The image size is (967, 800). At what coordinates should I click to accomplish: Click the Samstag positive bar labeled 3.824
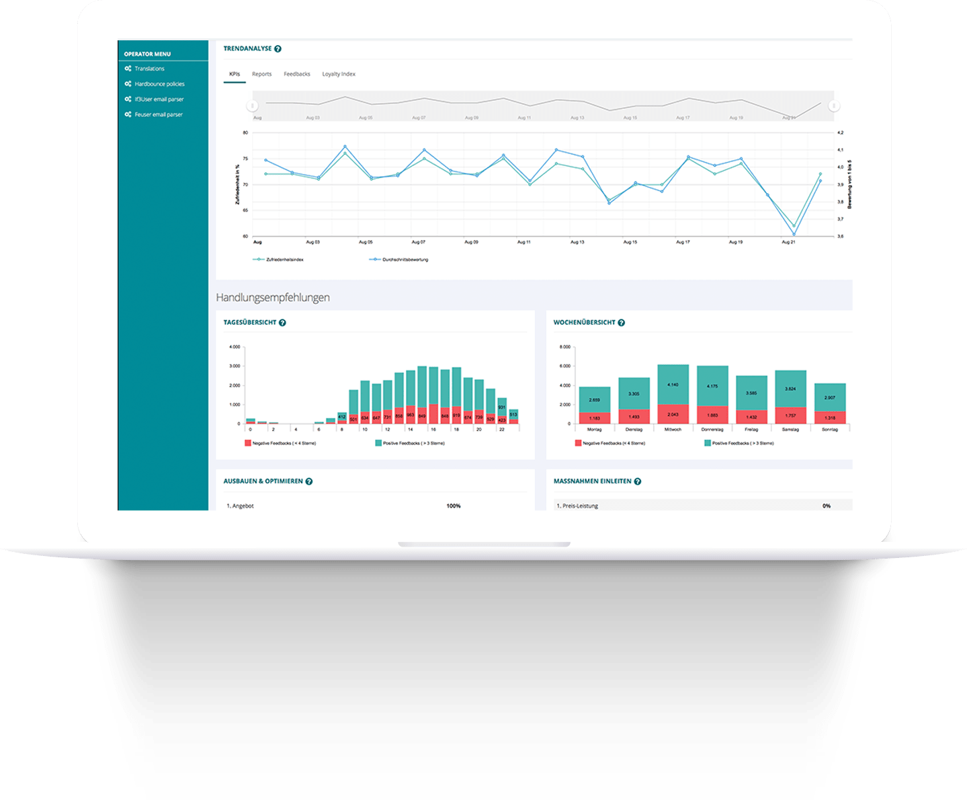point(790,389)
